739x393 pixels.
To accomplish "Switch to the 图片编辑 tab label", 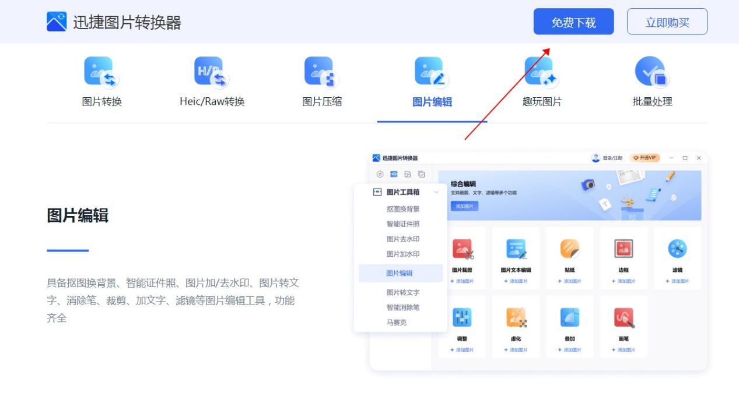I will (432, 102).
